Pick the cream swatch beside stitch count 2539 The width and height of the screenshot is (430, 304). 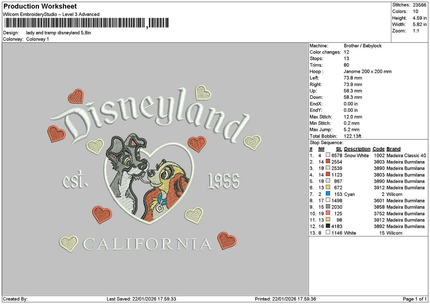pos(328,168)
